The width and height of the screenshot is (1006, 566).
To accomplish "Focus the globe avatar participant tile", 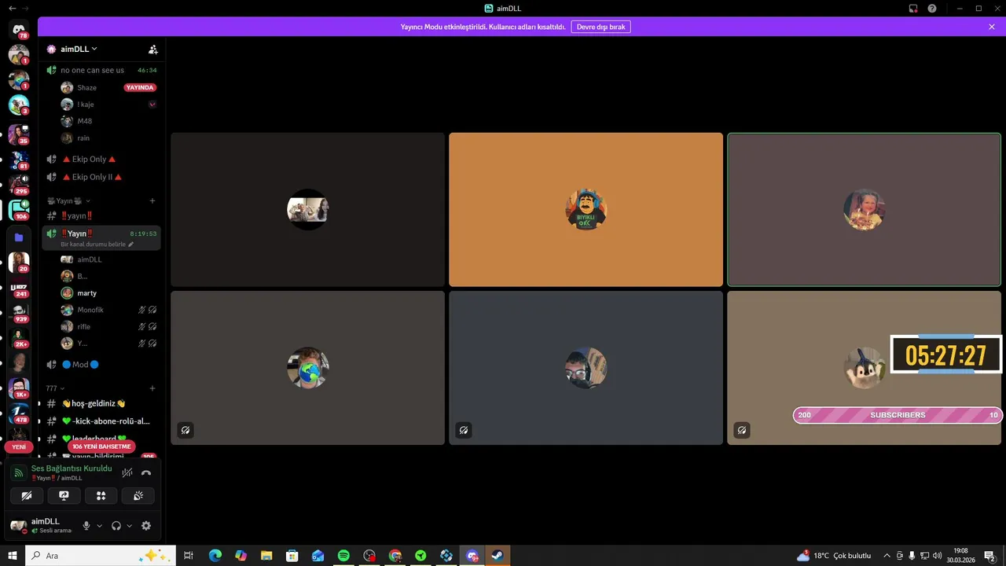I will [x=307, y=368].
